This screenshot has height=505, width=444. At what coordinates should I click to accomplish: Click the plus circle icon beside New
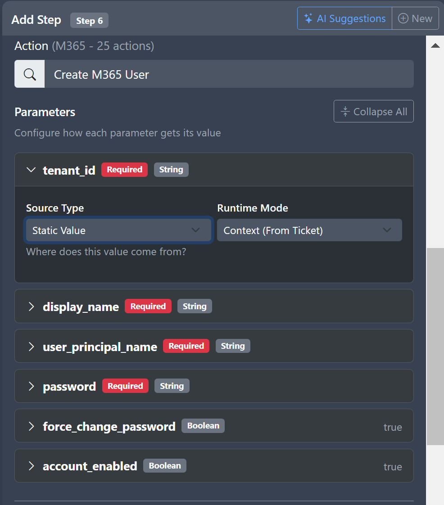click(x=403, y=18)
